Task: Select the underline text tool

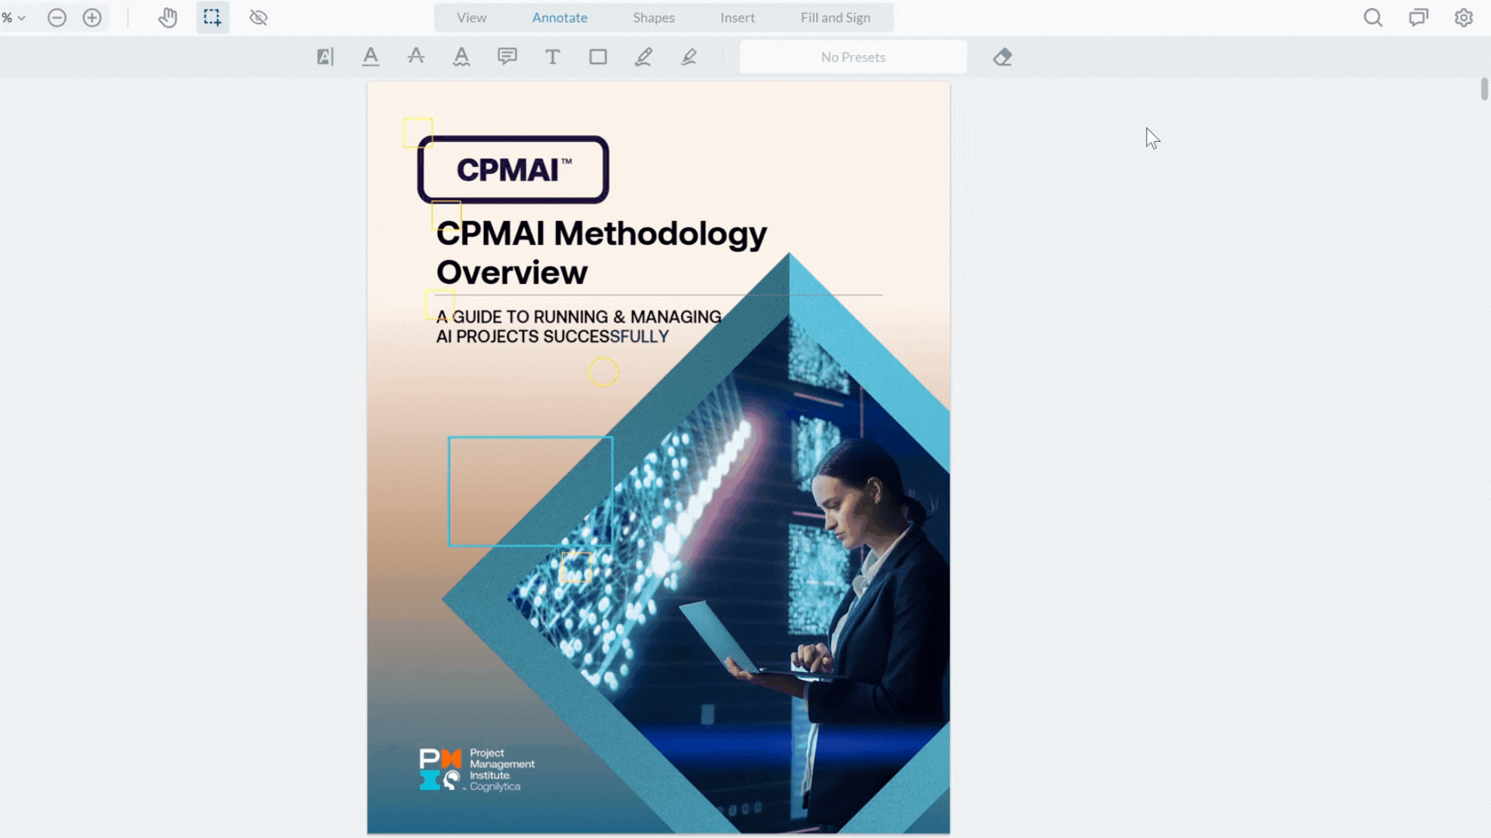Action: 370,57
